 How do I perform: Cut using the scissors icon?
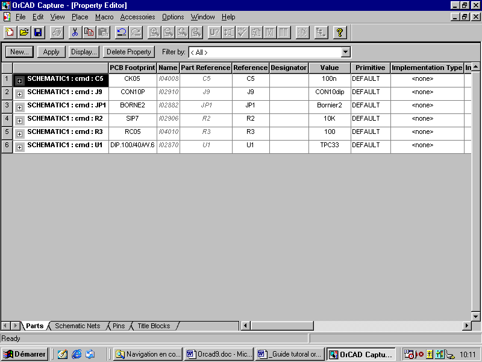point(75,33)
